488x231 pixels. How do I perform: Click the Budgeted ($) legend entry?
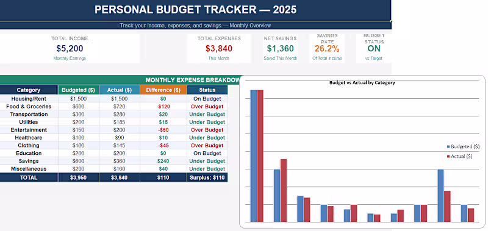463,146
